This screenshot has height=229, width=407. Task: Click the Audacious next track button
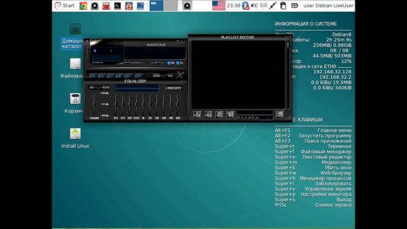click(128, 76)
